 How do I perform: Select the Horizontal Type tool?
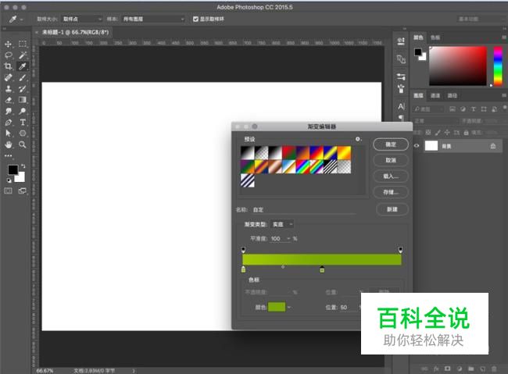coord(23,123)
